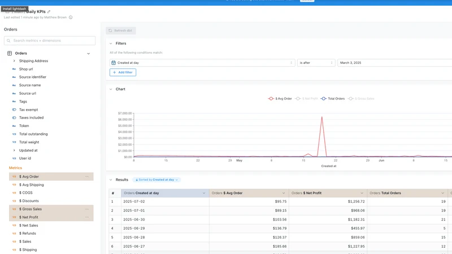Click the $103.56 avg order cell
The image size is (452, 254).
point(249,220)
